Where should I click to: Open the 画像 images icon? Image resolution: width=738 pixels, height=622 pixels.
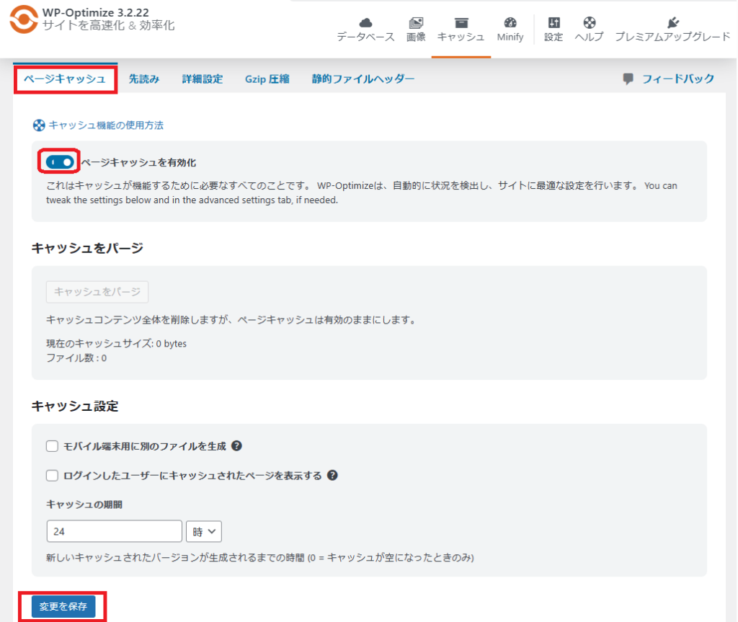[416, 22]
